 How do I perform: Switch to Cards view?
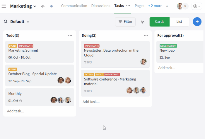click(x=160, y=22)
